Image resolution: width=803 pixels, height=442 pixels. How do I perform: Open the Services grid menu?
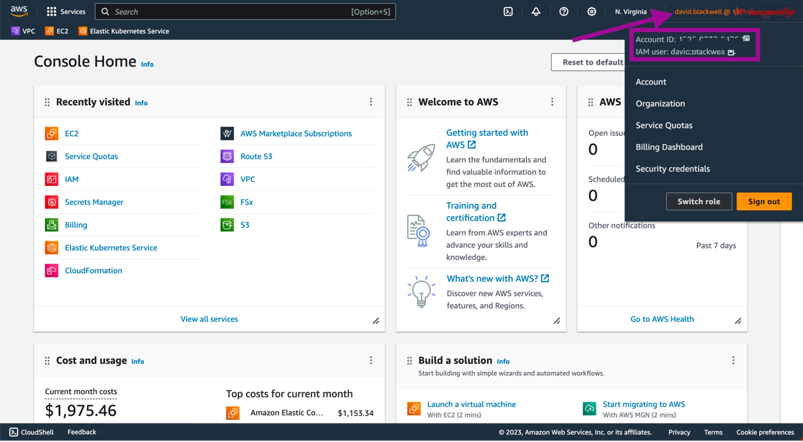(x=66, y=12)
